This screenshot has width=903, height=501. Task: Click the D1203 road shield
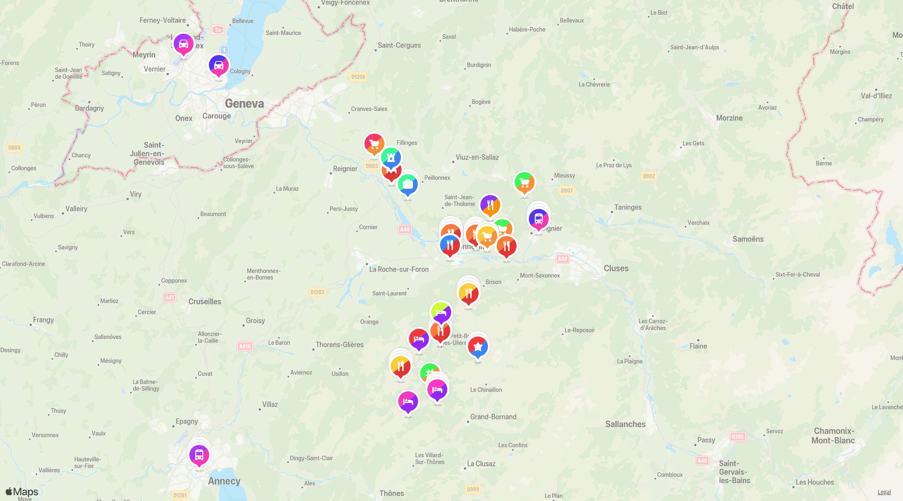[x=317, y=292]
